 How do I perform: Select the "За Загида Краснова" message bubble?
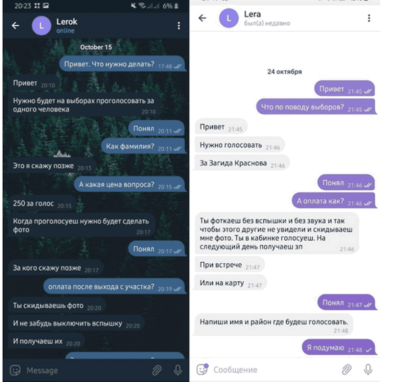pos(242,163)
